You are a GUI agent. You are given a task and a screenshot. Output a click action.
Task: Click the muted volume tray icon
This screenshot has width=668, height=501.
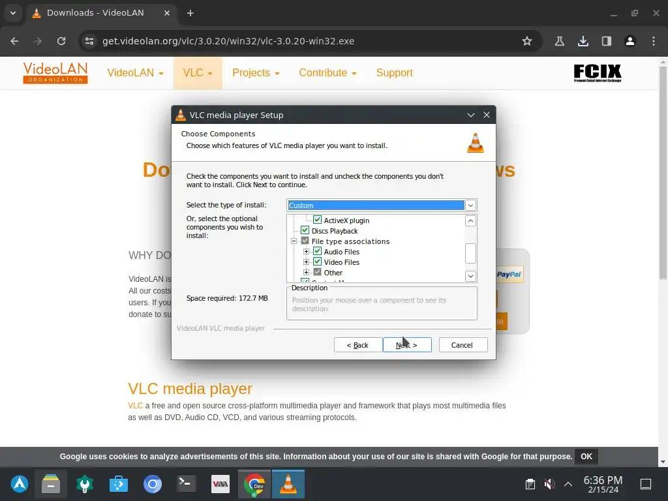[549, 484]
